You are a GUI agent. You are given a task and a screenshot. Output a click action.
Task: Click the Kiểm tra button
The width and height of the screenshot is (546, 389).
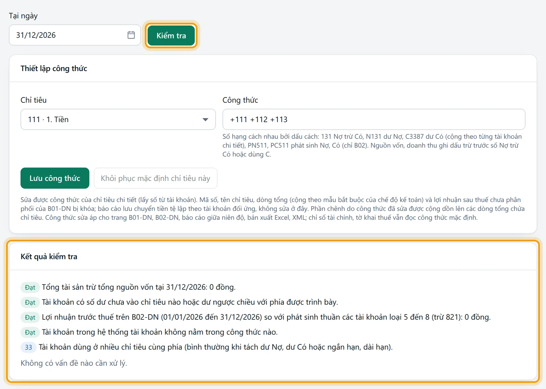[171, 35]
